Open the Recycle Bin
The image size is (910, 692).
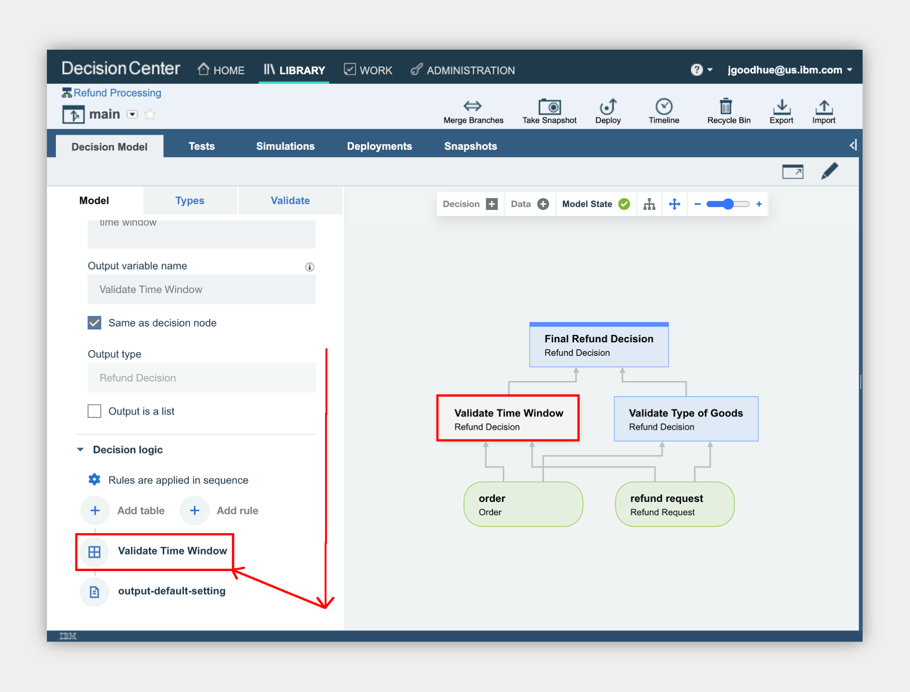[x=725, y=106]
